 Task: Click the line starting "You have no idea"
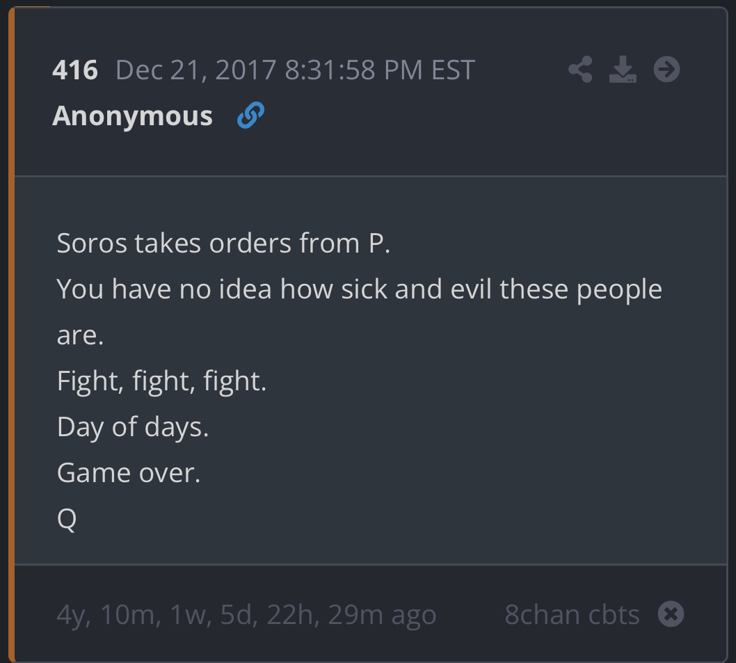tap(359, 289)
